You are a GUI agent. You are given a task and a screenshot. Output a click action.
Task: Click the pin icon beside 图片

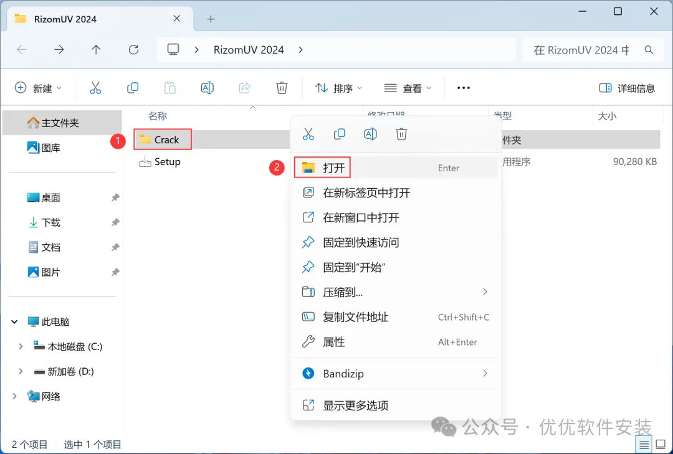tap(115, 273)
